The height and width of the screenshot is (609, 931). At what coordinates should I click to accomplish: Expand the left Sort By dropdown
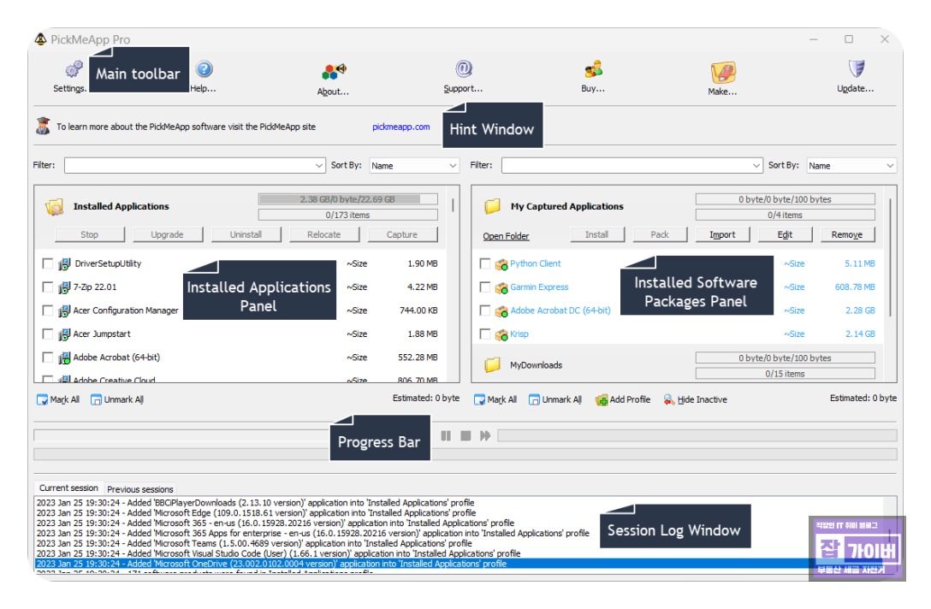[453, 166]
